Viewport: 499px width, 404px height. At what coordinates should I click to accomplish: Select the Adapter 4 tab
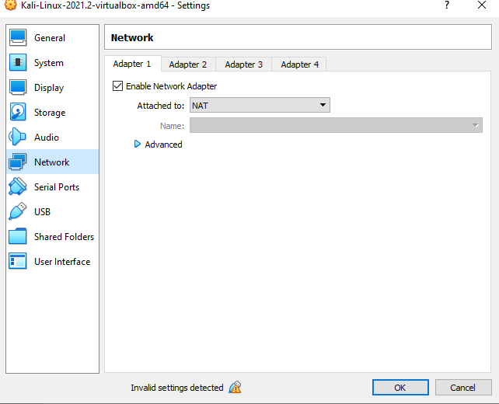(x=299, y=64)
